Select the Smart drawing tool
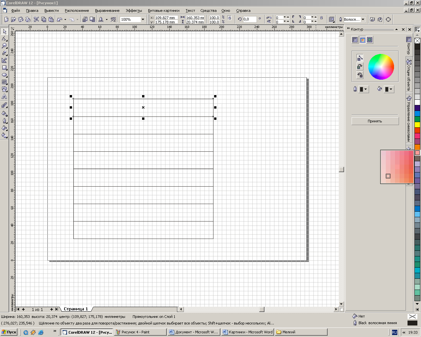The width and height of the screenshot is (421, 337). click(x=4, y=61)
